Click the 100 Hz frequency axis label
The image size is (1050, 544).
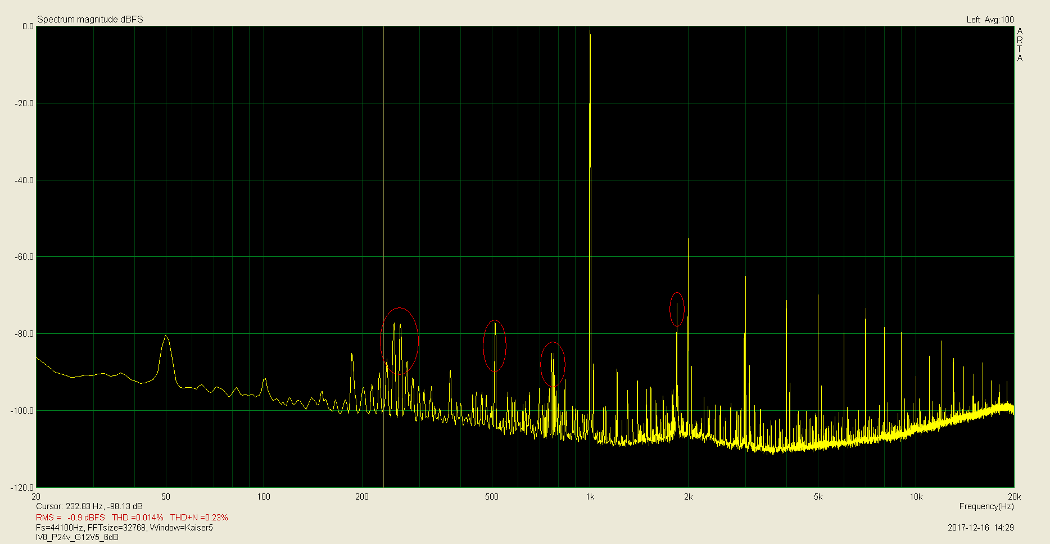point(264,497)
